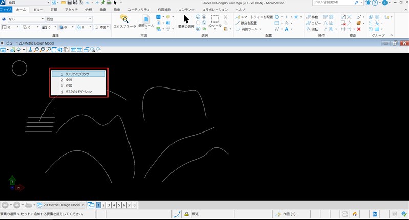Select 3 作図 in the popup menu
409x220 pixels.
pyautogui.click(x=78, y=86)
